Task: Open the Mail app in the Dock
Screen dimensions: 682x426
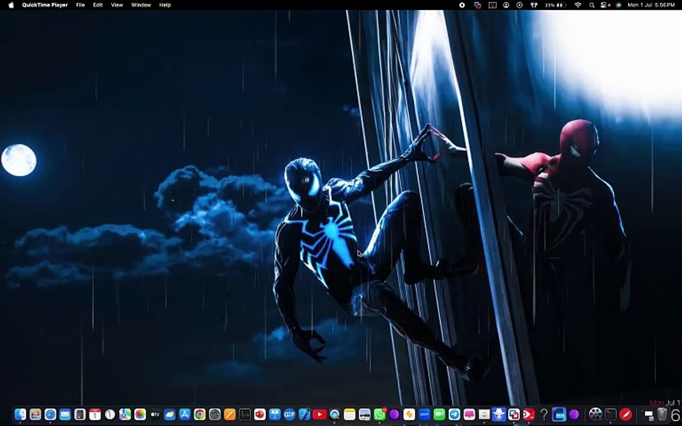Action: (65, 414)
